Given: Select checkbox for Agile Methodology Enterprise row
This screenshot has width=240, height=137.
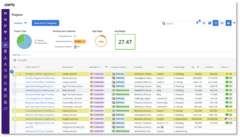Looking at the screenshot, I should coord(15,86).
